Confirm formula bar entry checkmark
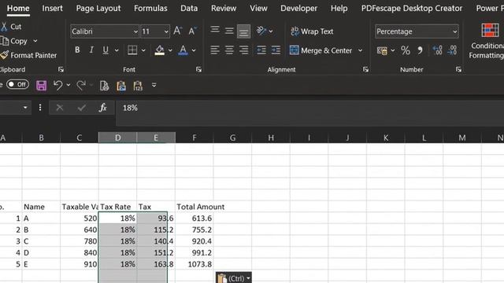 (x=82, y=108)
